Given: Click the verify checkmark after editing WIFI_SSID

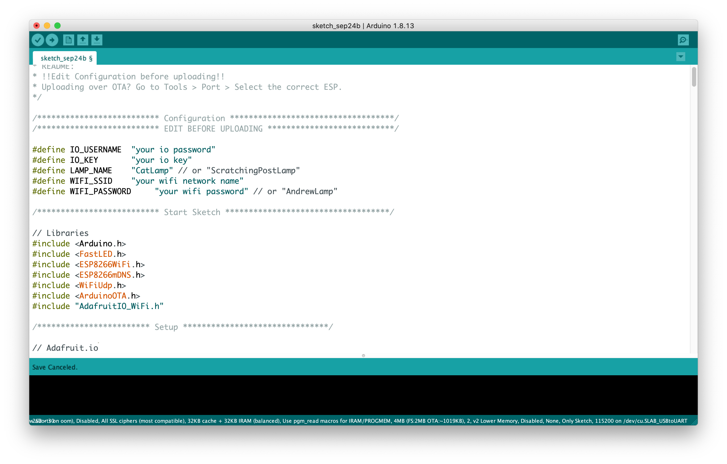Looking at the screenshot, I should point(38,39).
